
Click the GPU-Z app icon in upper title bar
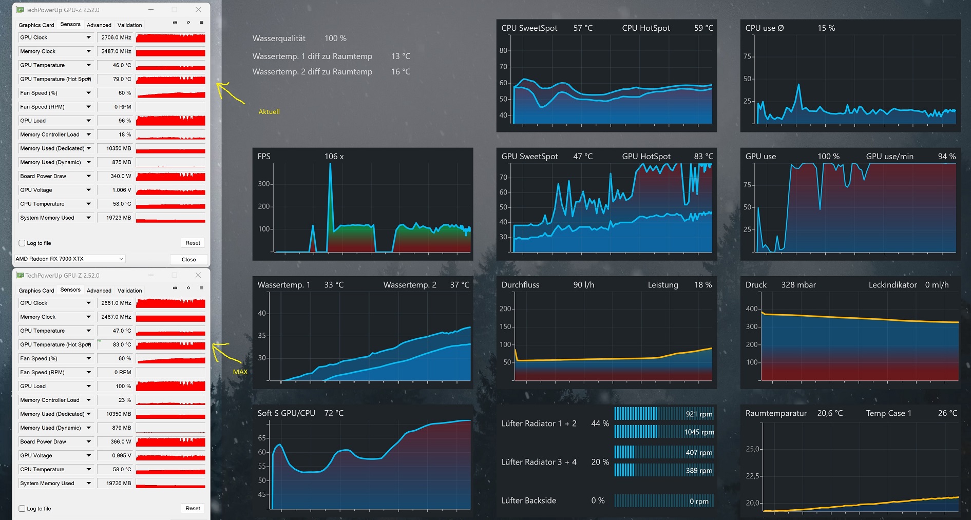[x=20, y=10]
